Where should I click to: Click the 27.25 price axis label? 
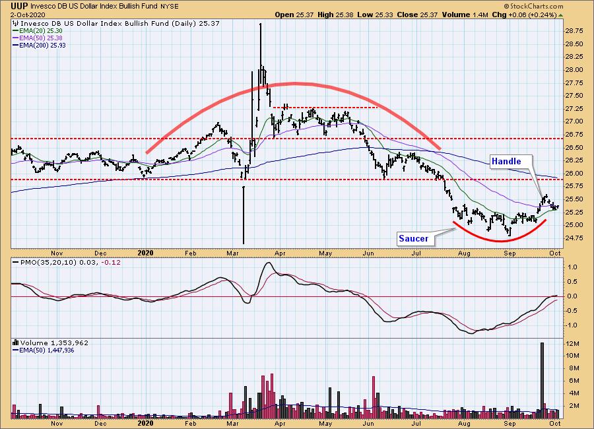click(x=574, y=109)
